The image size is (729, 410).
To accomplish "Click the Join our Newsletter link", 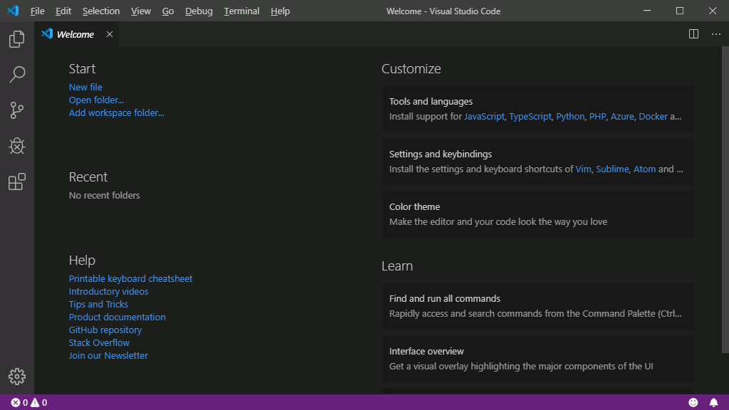I will click(108, 356).
